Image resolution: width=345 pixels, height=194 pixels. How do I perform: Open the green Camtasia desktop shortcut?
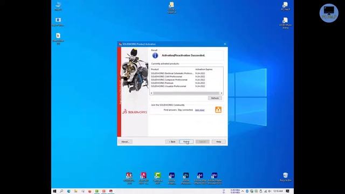click(157, 178)
